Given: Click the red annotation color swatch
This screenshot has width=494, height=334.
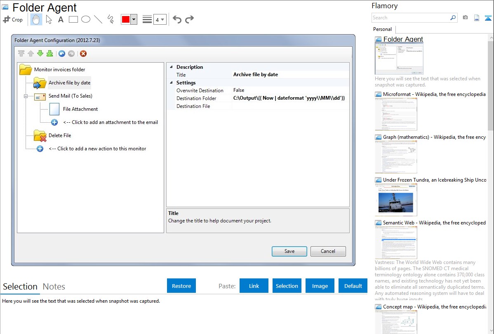Looking at the screenshot, I should tap(126, 19).
